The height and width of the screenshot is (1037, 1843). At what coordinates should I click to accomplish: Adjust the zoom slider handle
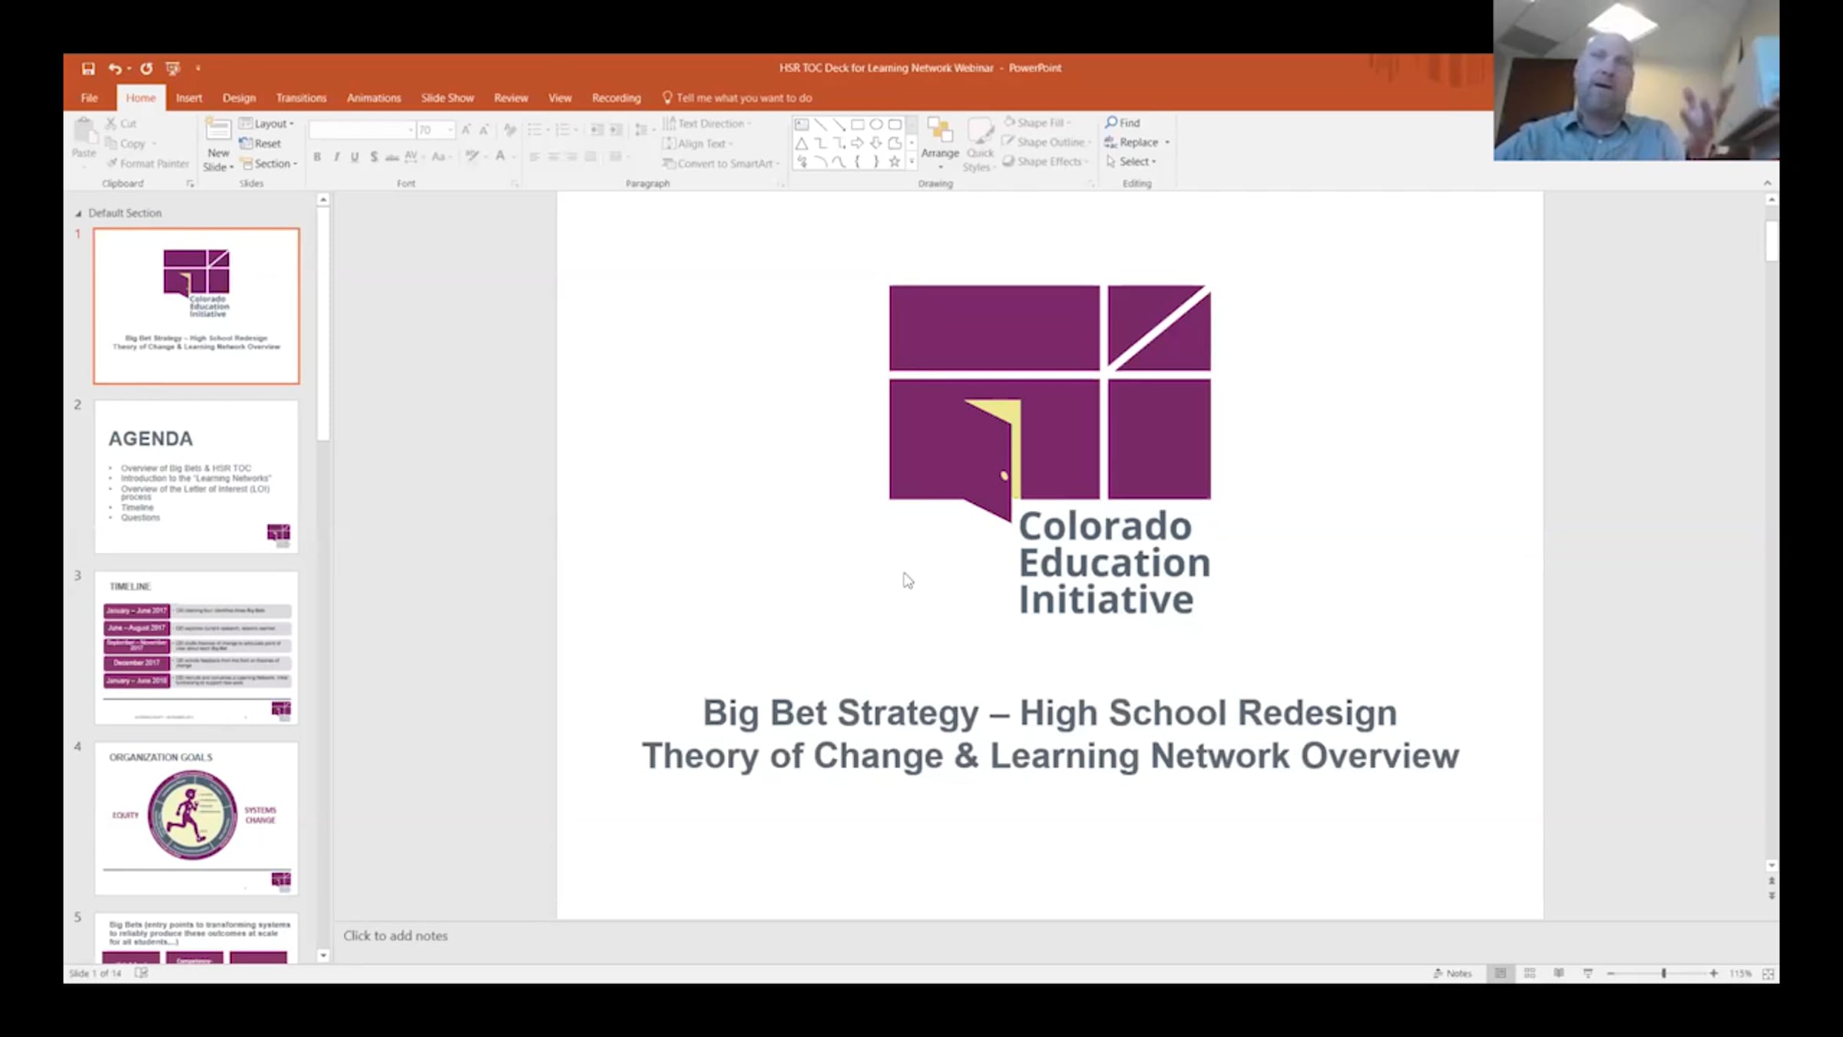click(1663, 973)
